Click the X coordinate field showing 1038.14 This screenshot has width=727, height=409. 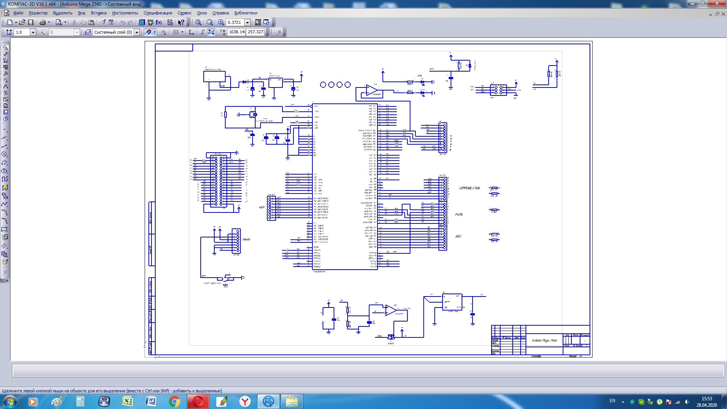point(237,32)
